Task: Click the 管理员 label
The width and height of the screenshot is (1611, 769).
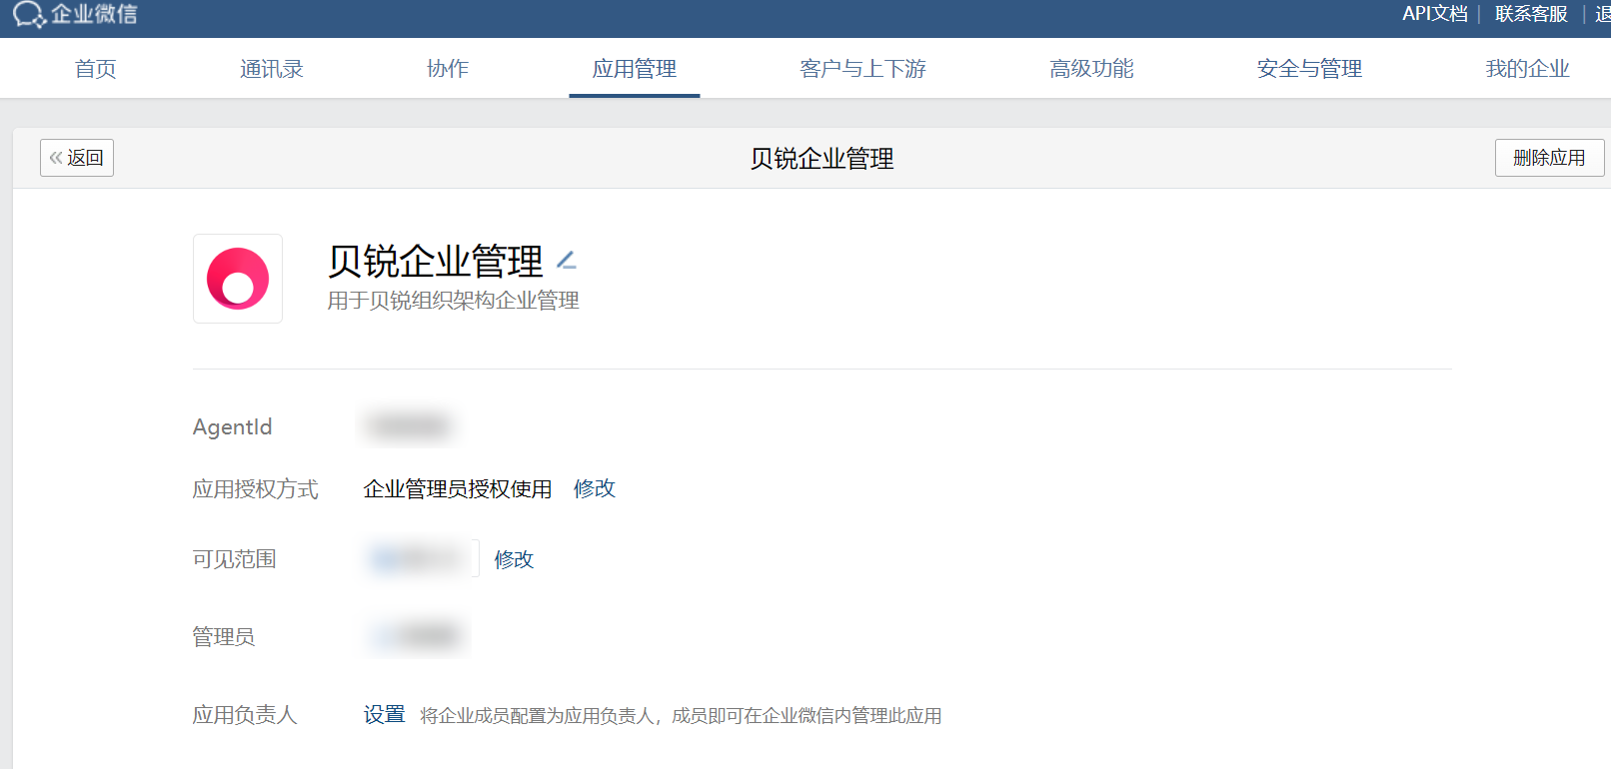Action: 224,637
